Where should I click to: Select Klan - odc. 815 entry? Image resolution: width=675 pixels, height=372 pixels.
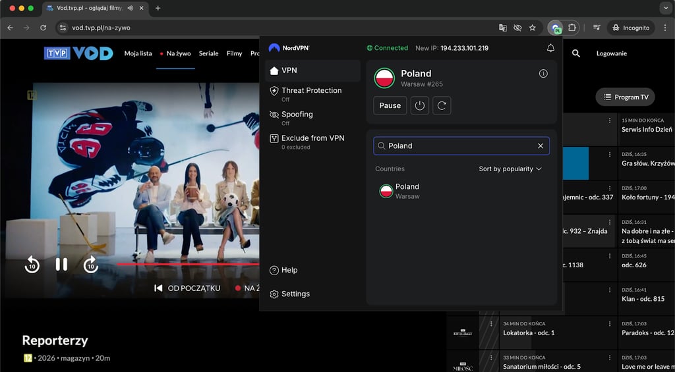point(643,299)
